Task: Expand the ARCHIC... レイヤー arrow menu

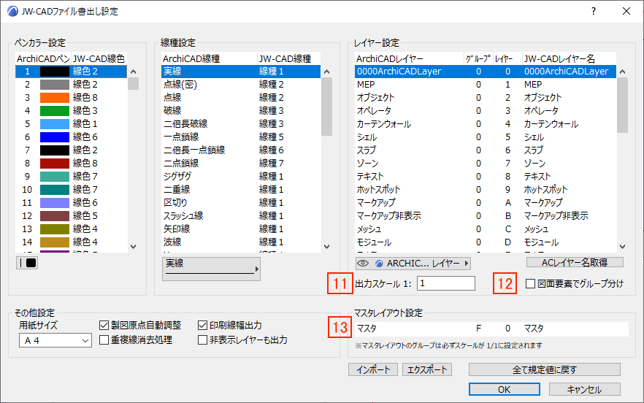Action: [x=467, y=264]
